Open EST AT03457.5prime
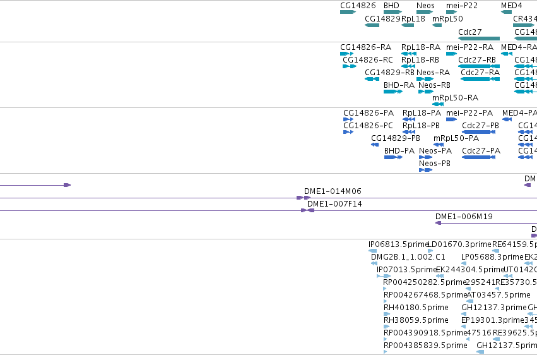Viewport: 537px width, 355px height. pyautogui.click(x=499, y=295)
